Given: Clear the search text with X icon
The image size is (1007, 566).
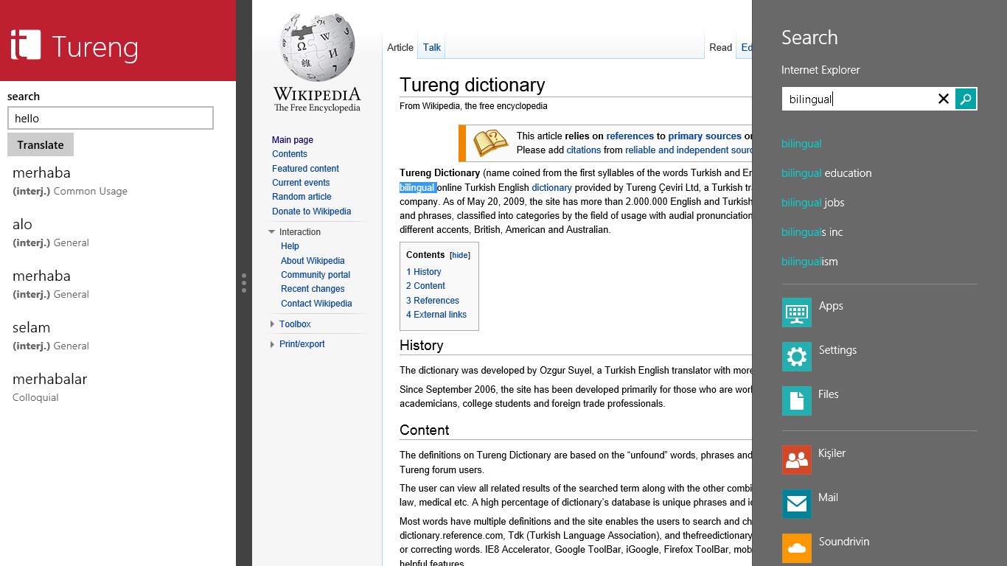Looking at the screenshot, I should pyautogui.click(x=943, y=99).
